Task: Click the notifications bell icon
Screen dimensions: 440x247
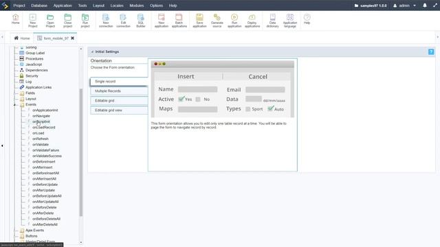Action: [425, 5]
